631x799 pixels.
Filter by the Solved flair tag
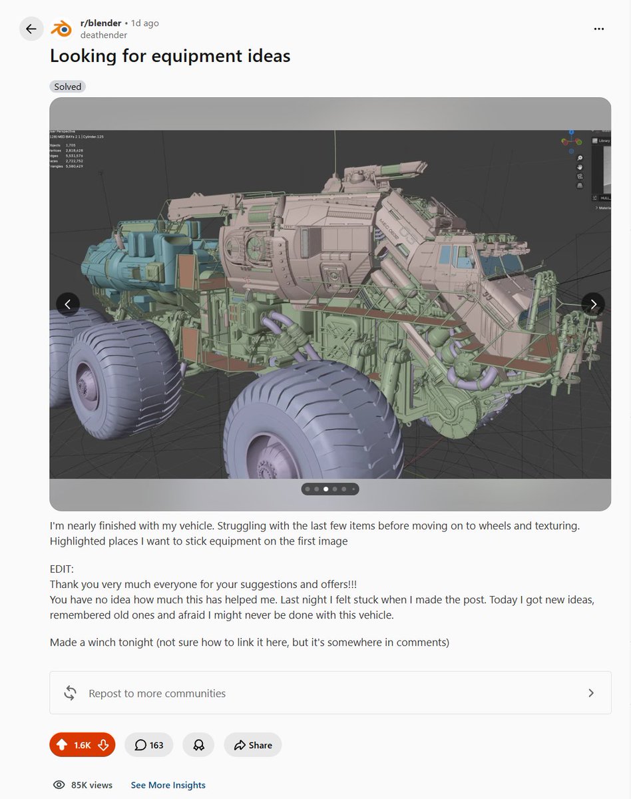tap(68, 87)
